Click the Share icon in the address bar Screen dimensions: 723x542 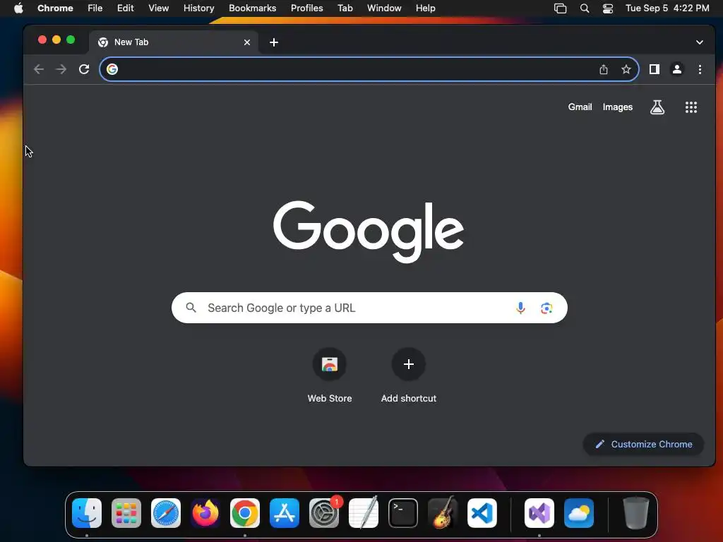click(x=604, y=69)
